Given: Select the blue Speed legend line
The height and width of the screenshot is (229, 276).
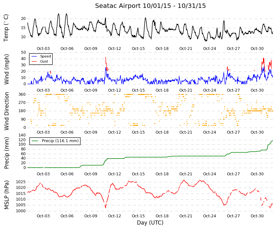Looking at the screenshot, I should tap(34, 56).
